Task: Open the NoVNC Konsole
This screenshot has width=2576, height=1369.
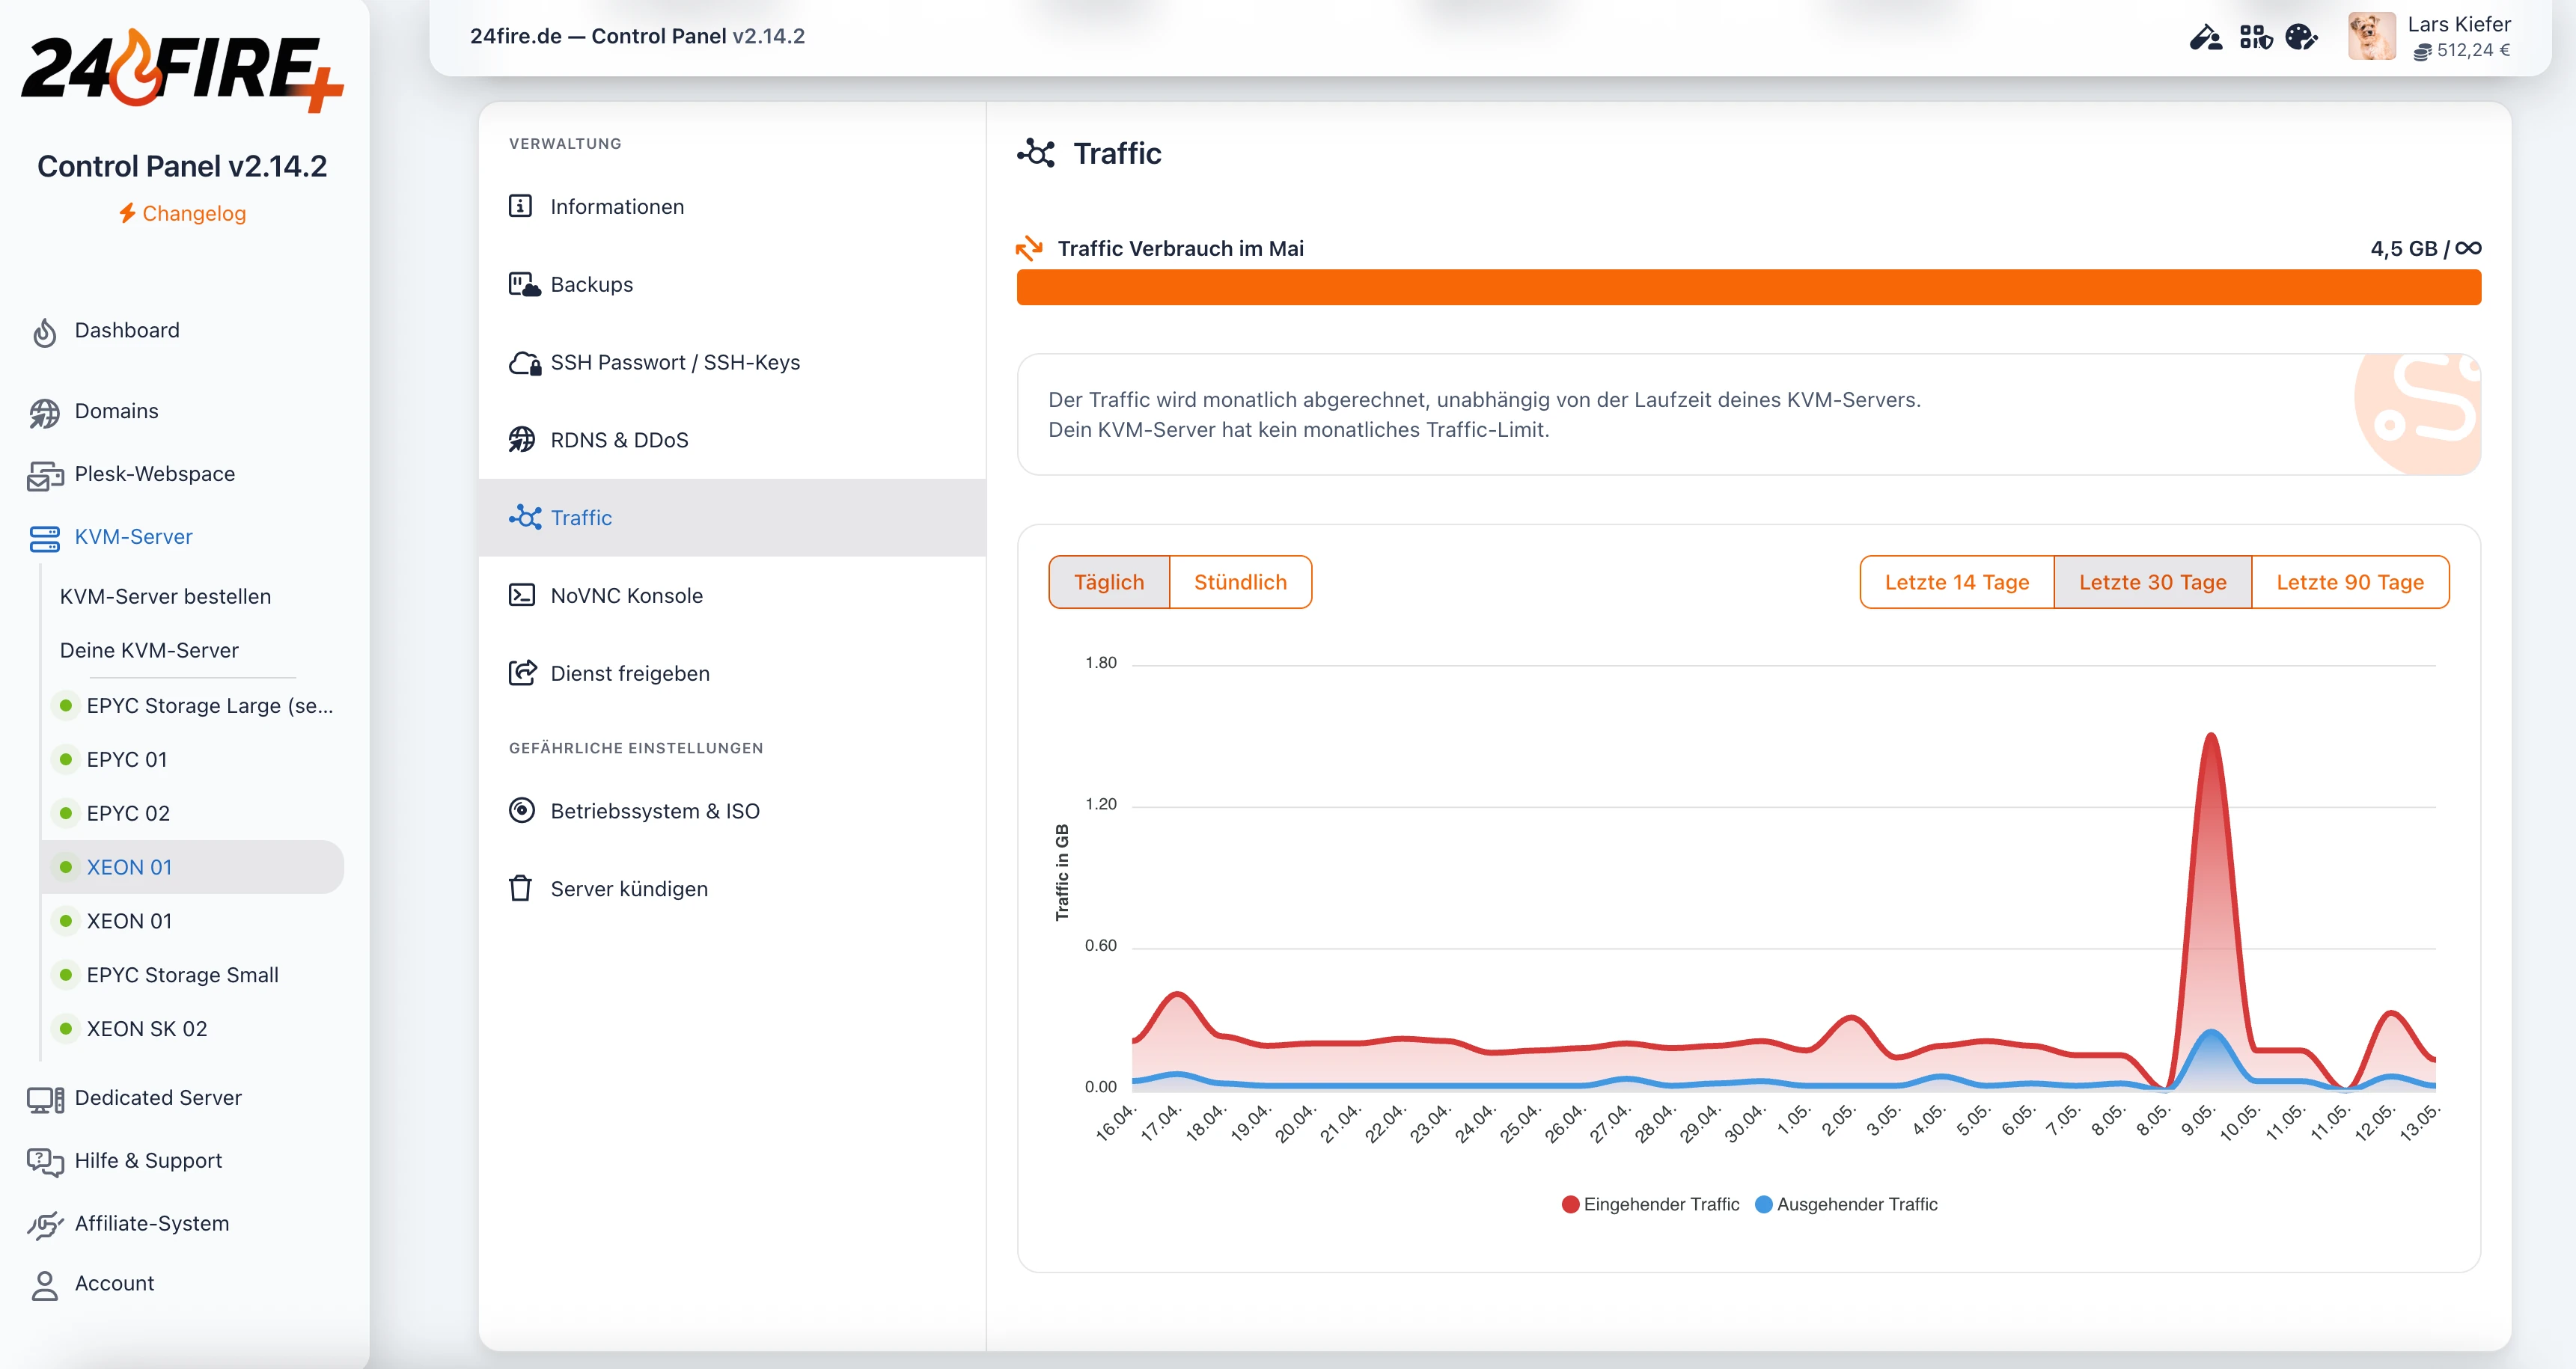Action: click(x=732, y=595)
